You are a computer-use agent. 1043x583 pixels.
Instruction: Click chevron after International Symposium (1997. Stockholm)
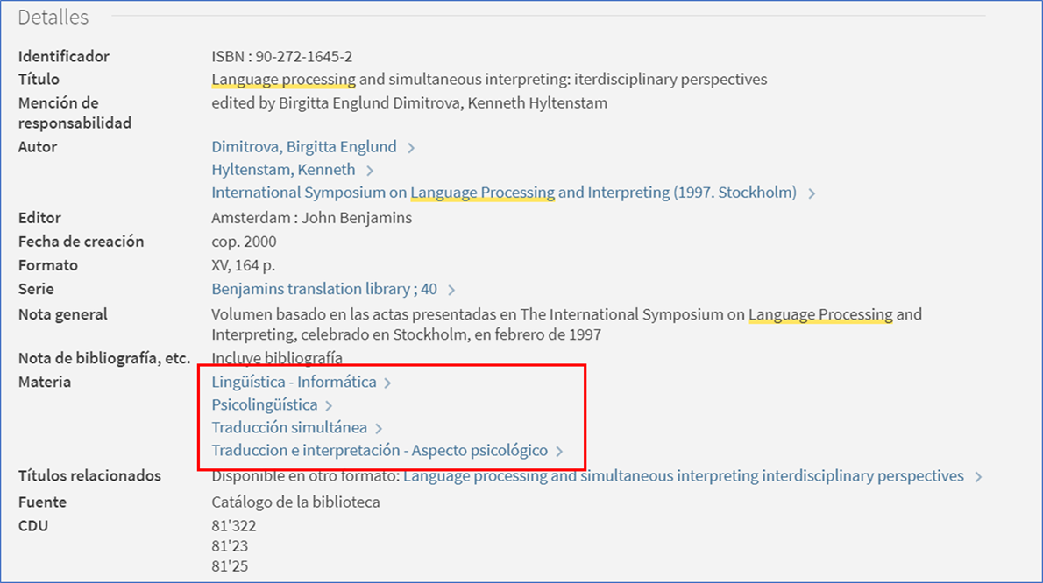812,193
